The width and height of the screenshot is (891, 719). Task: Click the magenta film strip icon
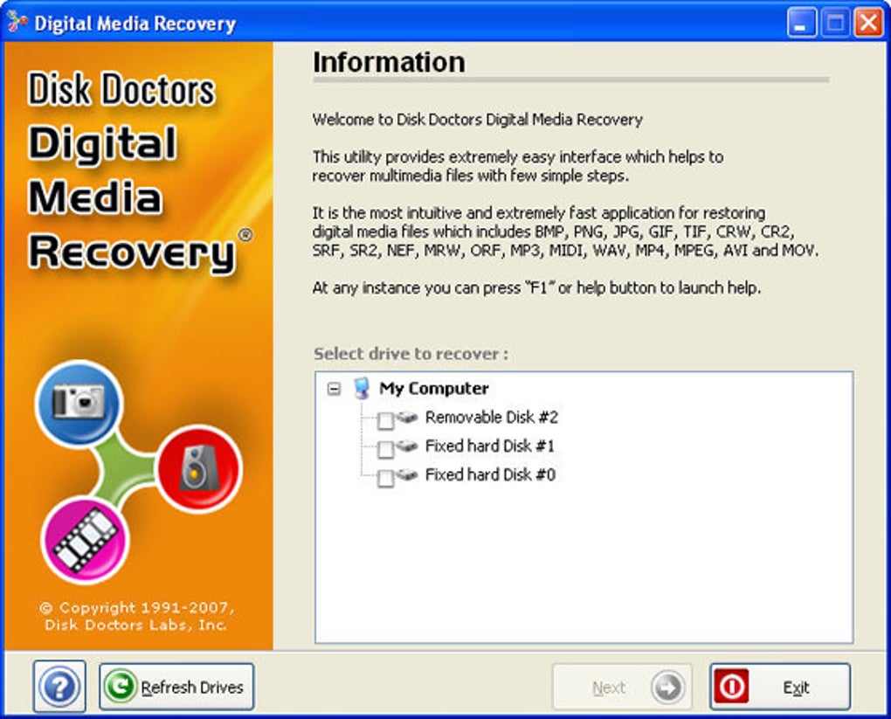coord(86,540)
